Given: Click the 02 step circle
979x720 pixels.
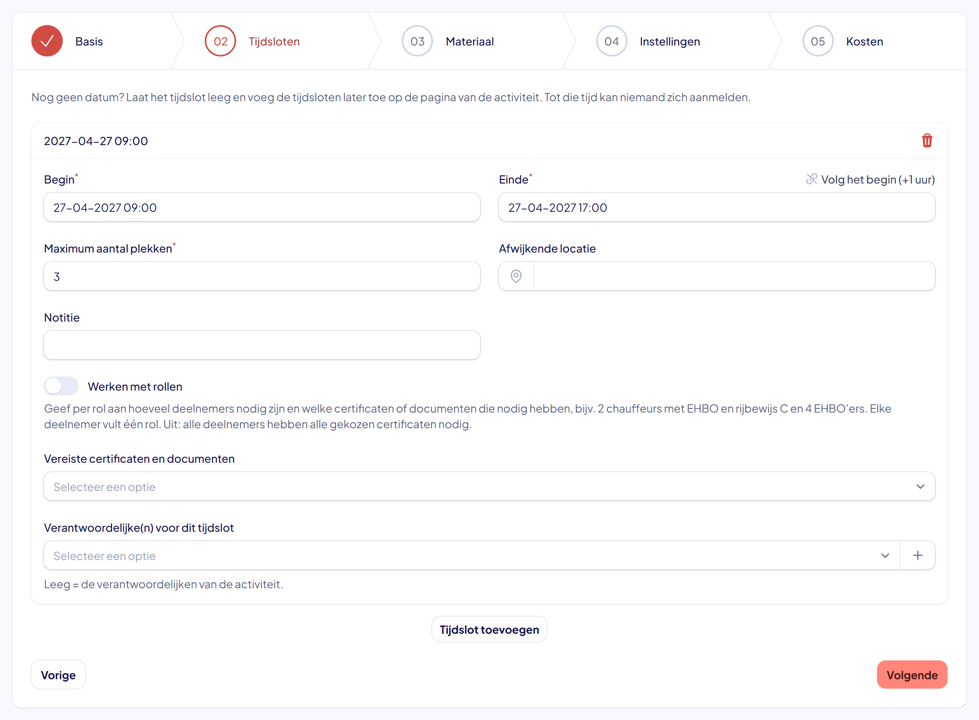Looking at the screenshot, I should 220,41.
